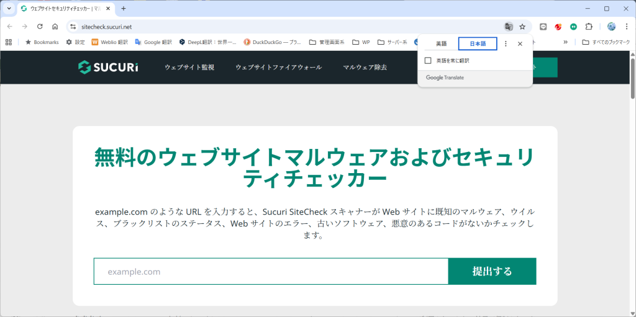The image size is (636, 317).
Task: Click the Google Translate icon in address bar
Action: (509, 27)
